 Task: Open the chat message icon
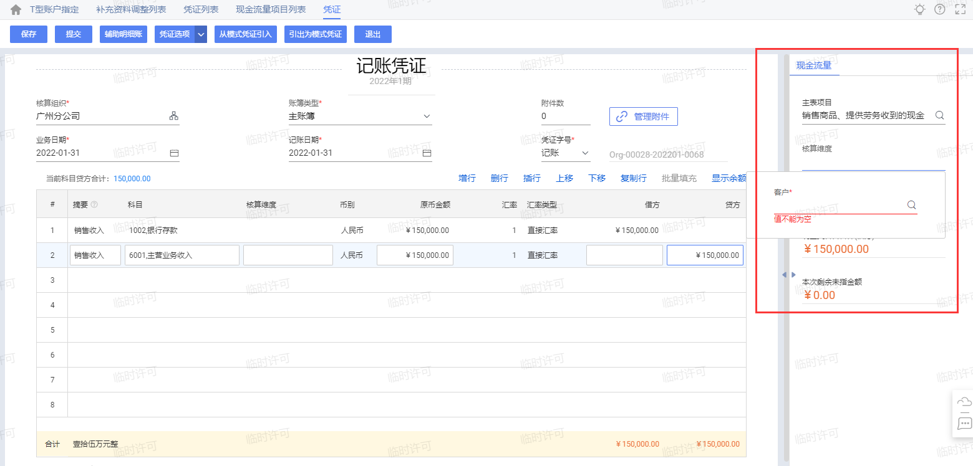tap(964, 424)
